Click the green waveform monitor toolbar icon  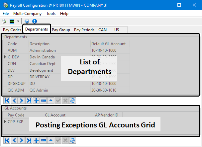point(12,21)
